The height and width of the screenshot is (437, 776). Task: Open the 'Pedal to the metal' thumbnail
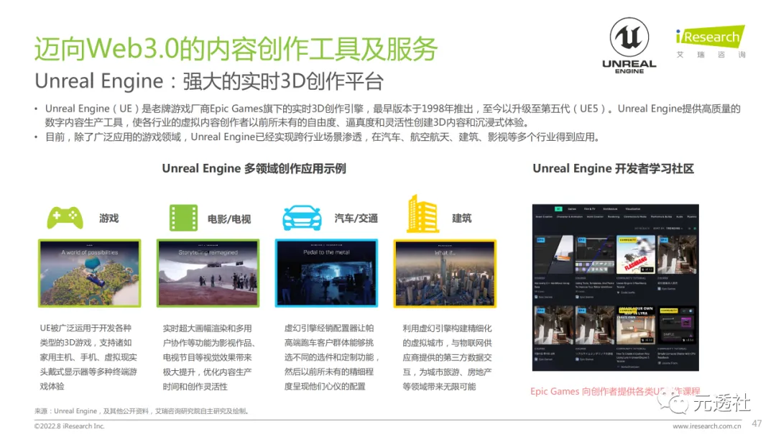[327, 273]
